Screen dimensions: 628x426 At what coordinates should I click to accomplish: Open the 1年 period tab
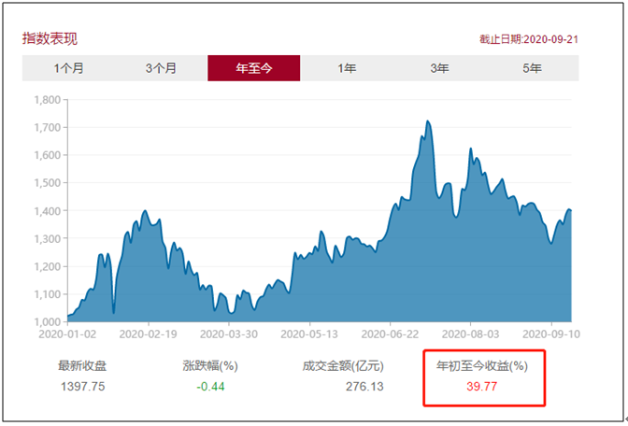pyautogui.click(x=347, y=68)
